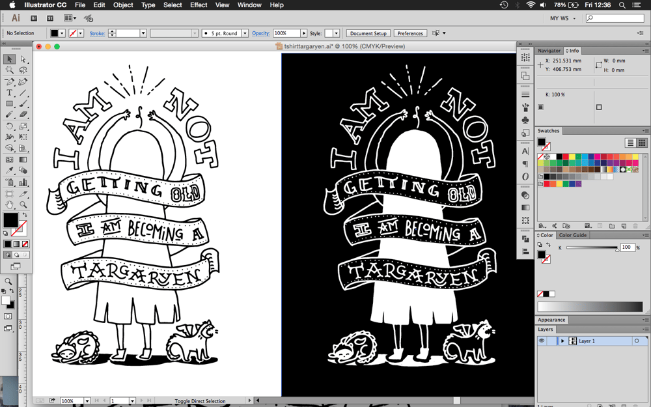
Task: Choose the Hand tool
Action: click(10, 204)
